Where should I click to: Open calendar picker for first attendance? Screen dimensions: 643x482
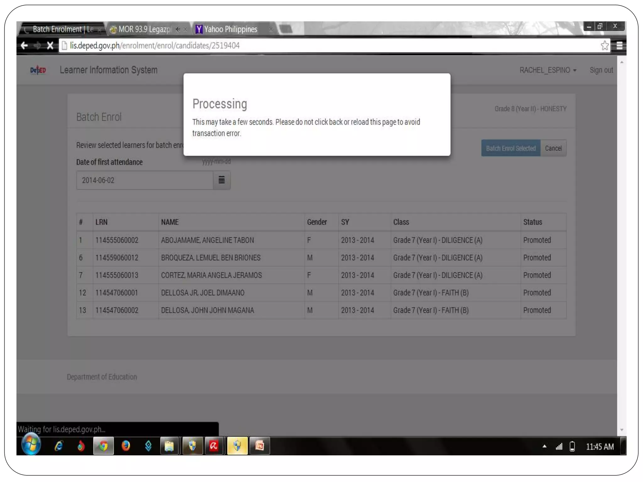[x=222, y=180]
